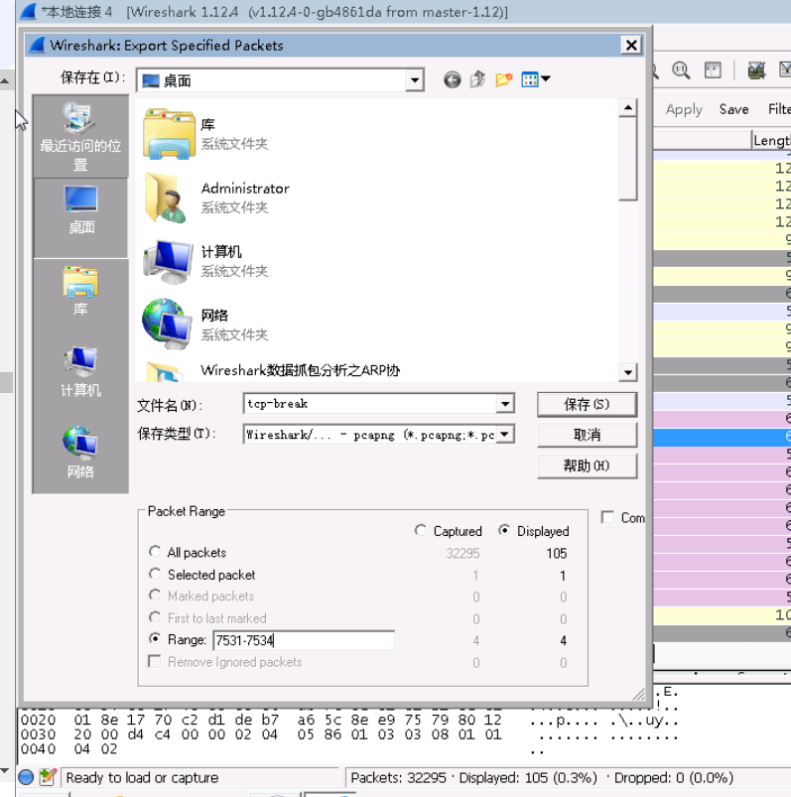The height and width of the screenshot is (797, 791).
Task: Click the Range text field 7531-7534
Action: click(304, 640)
